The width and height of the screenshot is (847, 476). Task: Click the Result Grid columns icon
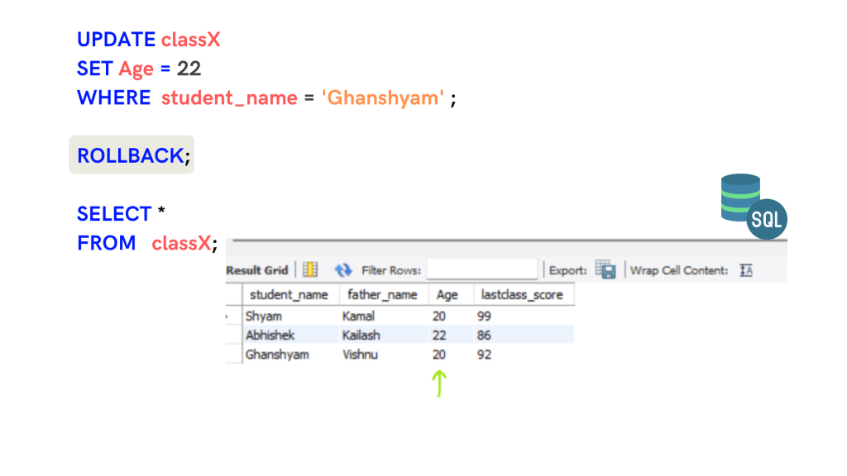coord(310,269)
